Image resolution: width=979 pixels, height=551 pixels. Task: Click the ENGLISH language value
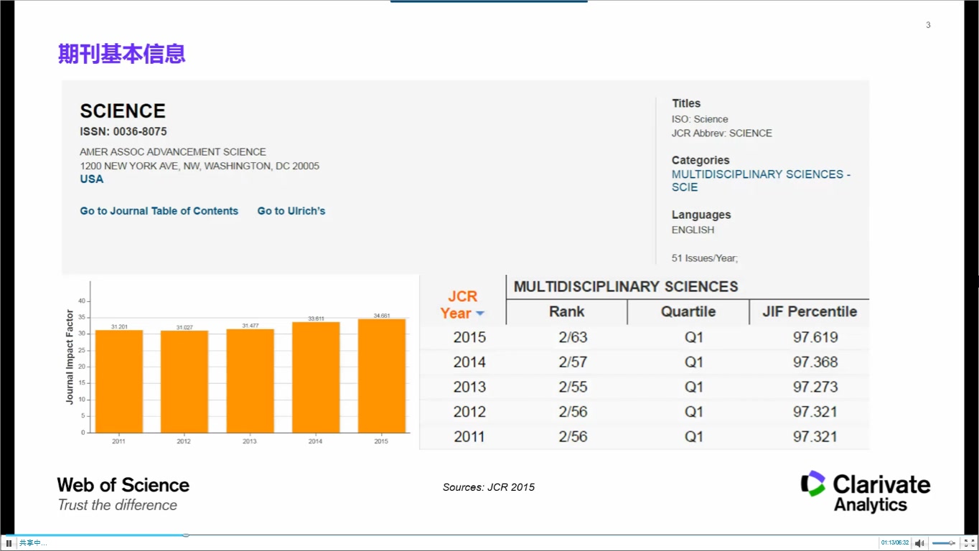693,230
